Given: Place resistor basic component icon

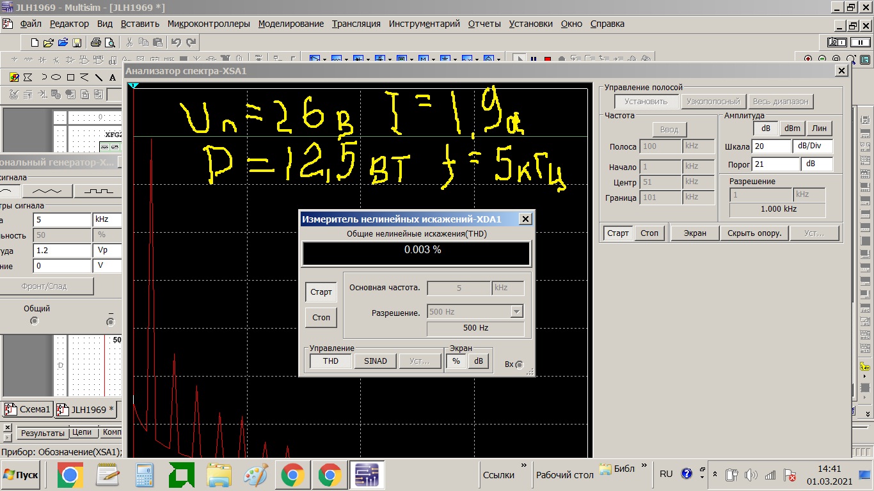Looking at the screenshot, I should (28, 60).
